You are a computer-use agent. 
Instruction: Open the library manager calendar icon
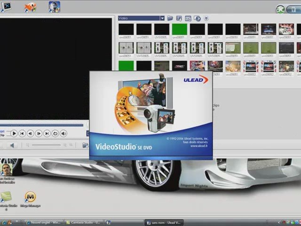click(x=188, y=19)
